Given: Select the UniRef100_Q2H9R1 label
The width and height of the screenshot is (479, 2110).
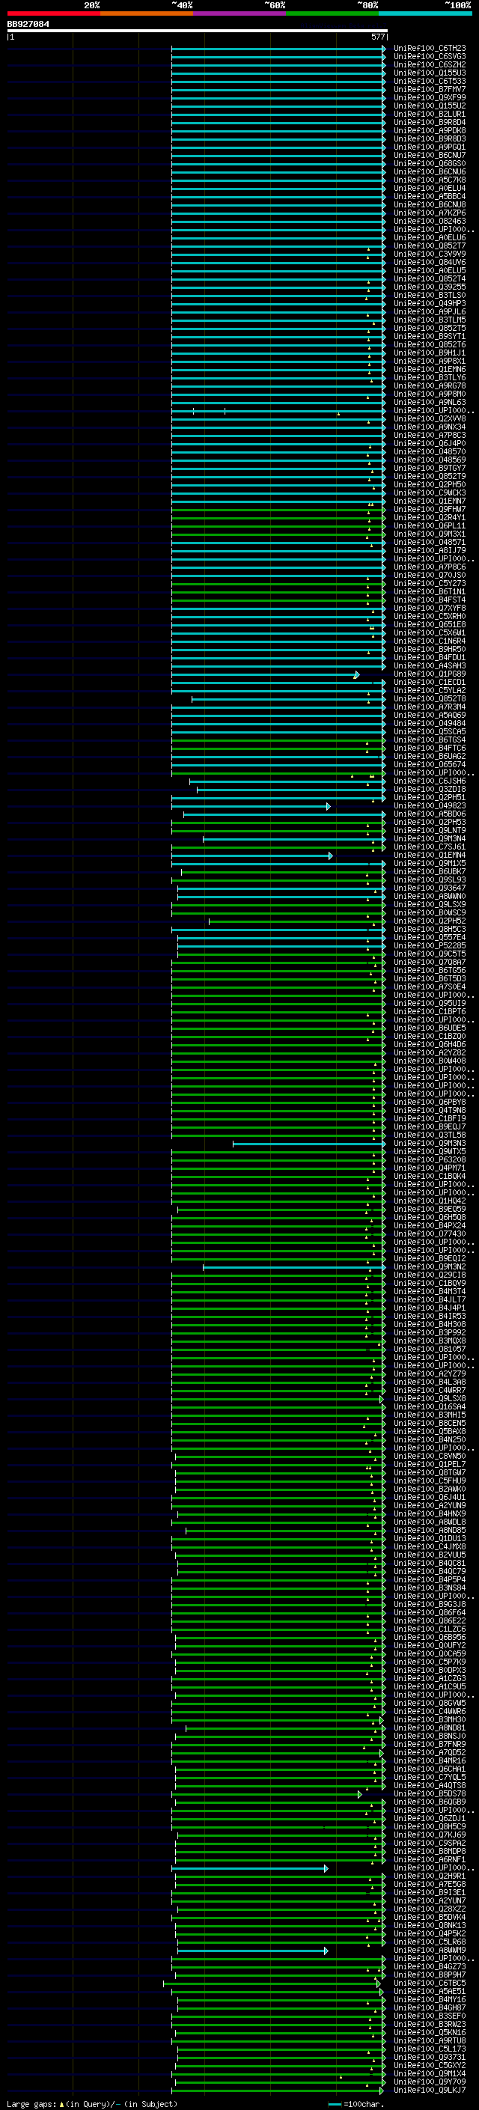Looking at the screenshot, I should coord(429,1876).
